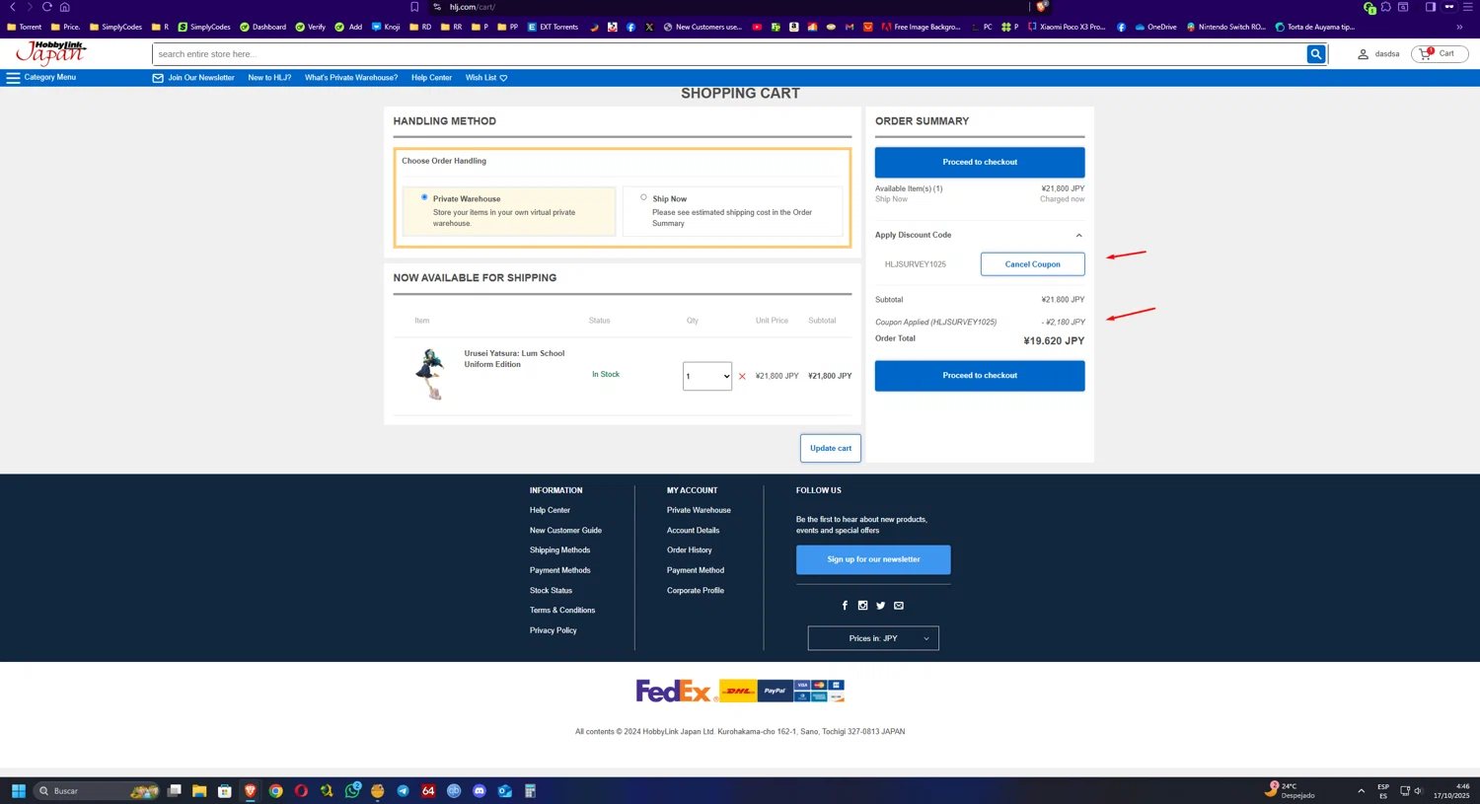This screenshot has width=1480, height=804.
Task: Reload the page in browser
Action: point(46,7)
